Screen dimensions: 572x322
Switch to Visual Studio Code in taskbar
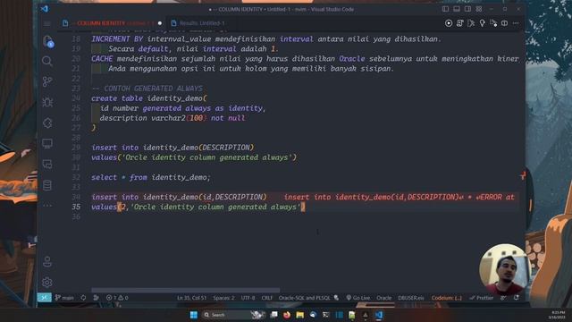click(x=379, y=315)
